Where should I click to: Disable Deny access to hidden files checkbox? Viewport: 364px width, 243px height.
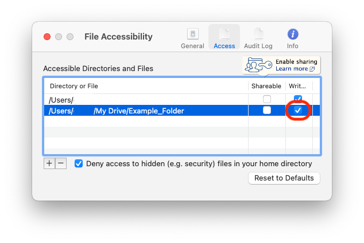79,163
